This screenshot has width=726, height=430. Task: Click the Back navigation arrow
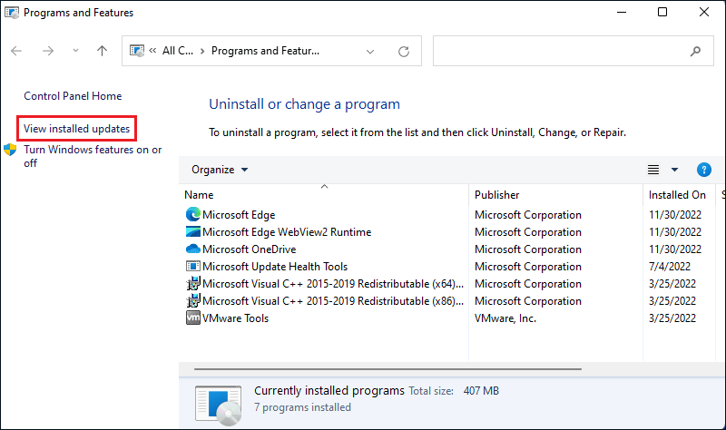(16, 51)
